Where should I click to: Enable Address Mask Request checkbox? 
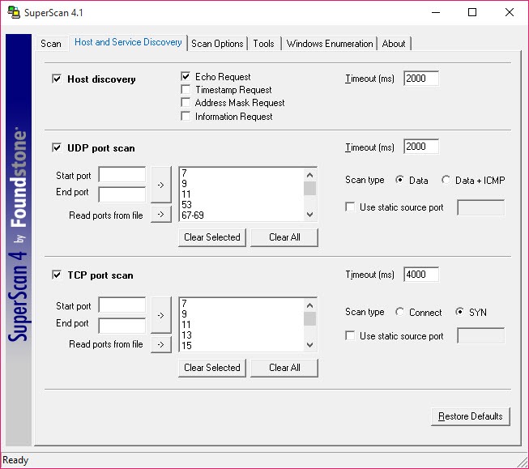186,102
